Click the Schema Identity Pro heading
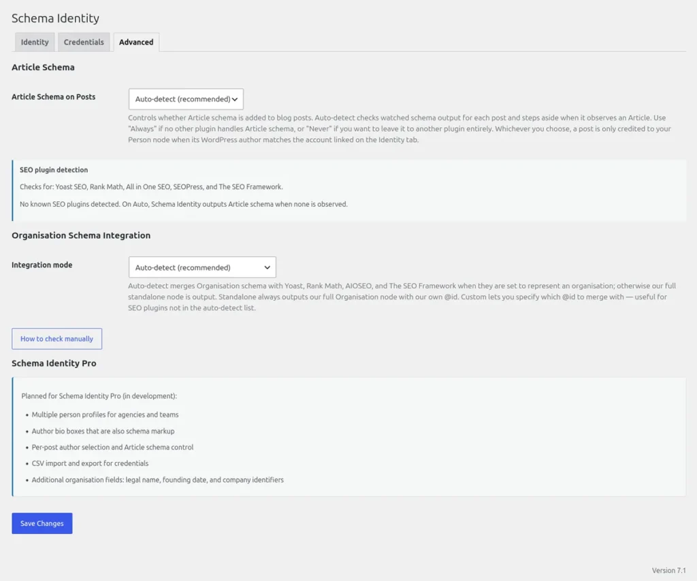Screen dimensions: 697x581 (x=54, y=363)
